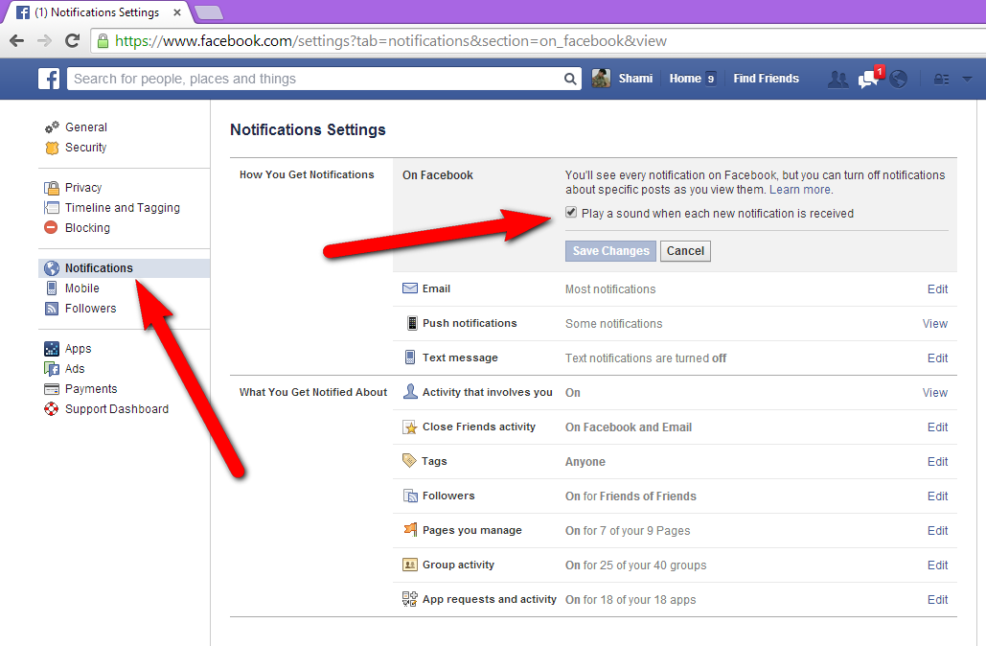Open the globe notifications icon in header
This screenshot has height=646, width=986.
899,80
